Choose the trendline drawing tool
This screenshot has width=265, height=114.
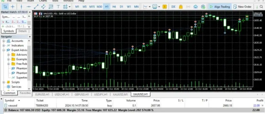[36, 7]
